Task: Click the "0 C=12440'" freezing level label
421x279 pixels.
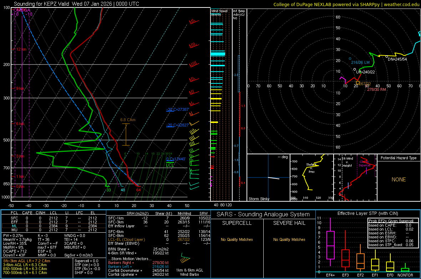Action: (176, 159)
